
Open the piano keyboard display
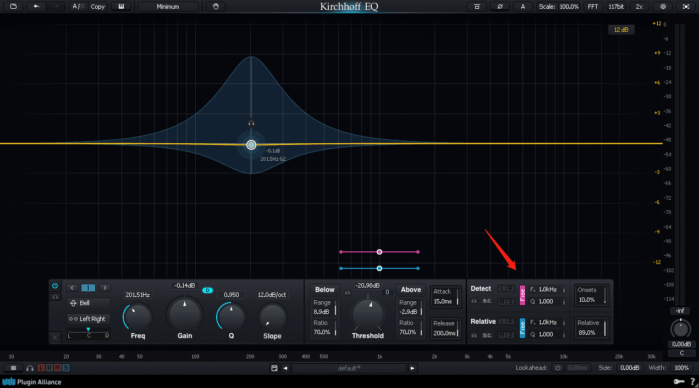click(x=121, y=7)
